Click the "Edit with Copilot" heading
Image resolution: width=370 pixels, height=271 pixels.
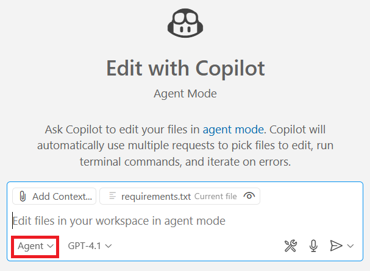tap(185, 68)
